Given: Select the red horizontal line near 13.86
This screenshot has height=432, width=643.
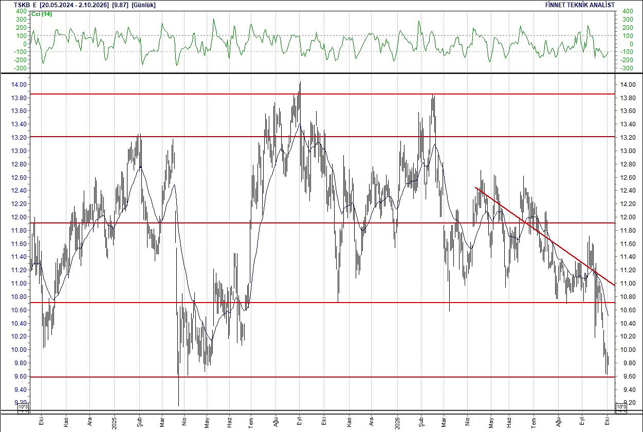Looking at the screenshot, I should click(x=323, y=94).
